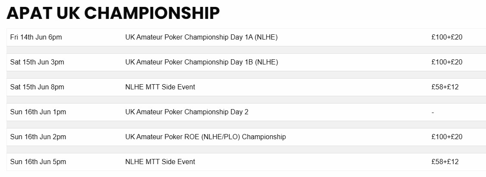Image resolution: width=486 pixels, height=177 pixels.
Task: Click the £100+£20 buy-in for Day 1A
Action: click(x=447, y=37)
